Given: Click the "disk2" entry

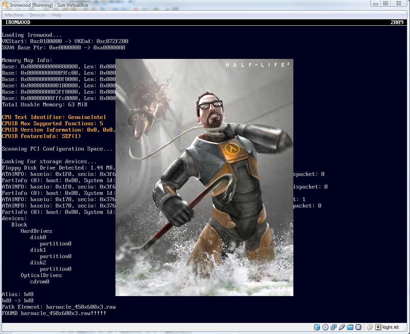Looking at the screenshot, I should [x=38, y=262].
